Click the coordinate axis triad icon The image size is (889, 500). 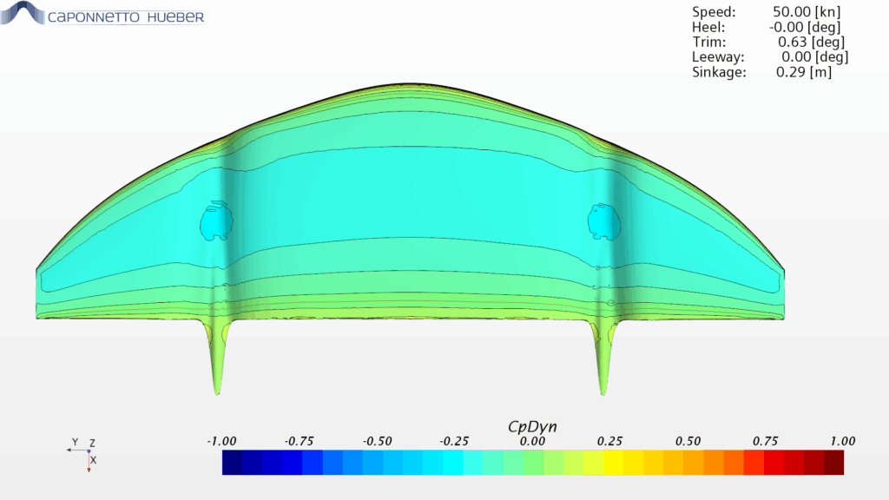point(87,453)
